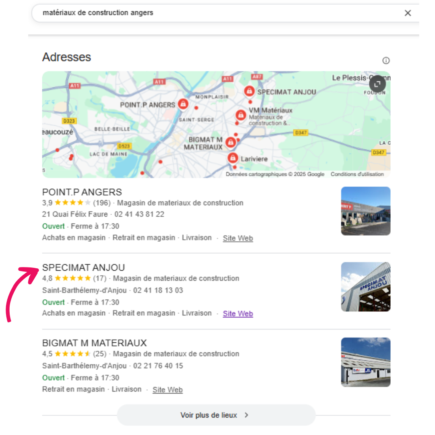This screenshot has height=435, width=435.
Task: Open the SPECIMAT ANJOU listing title
Action: pos(83,267)
